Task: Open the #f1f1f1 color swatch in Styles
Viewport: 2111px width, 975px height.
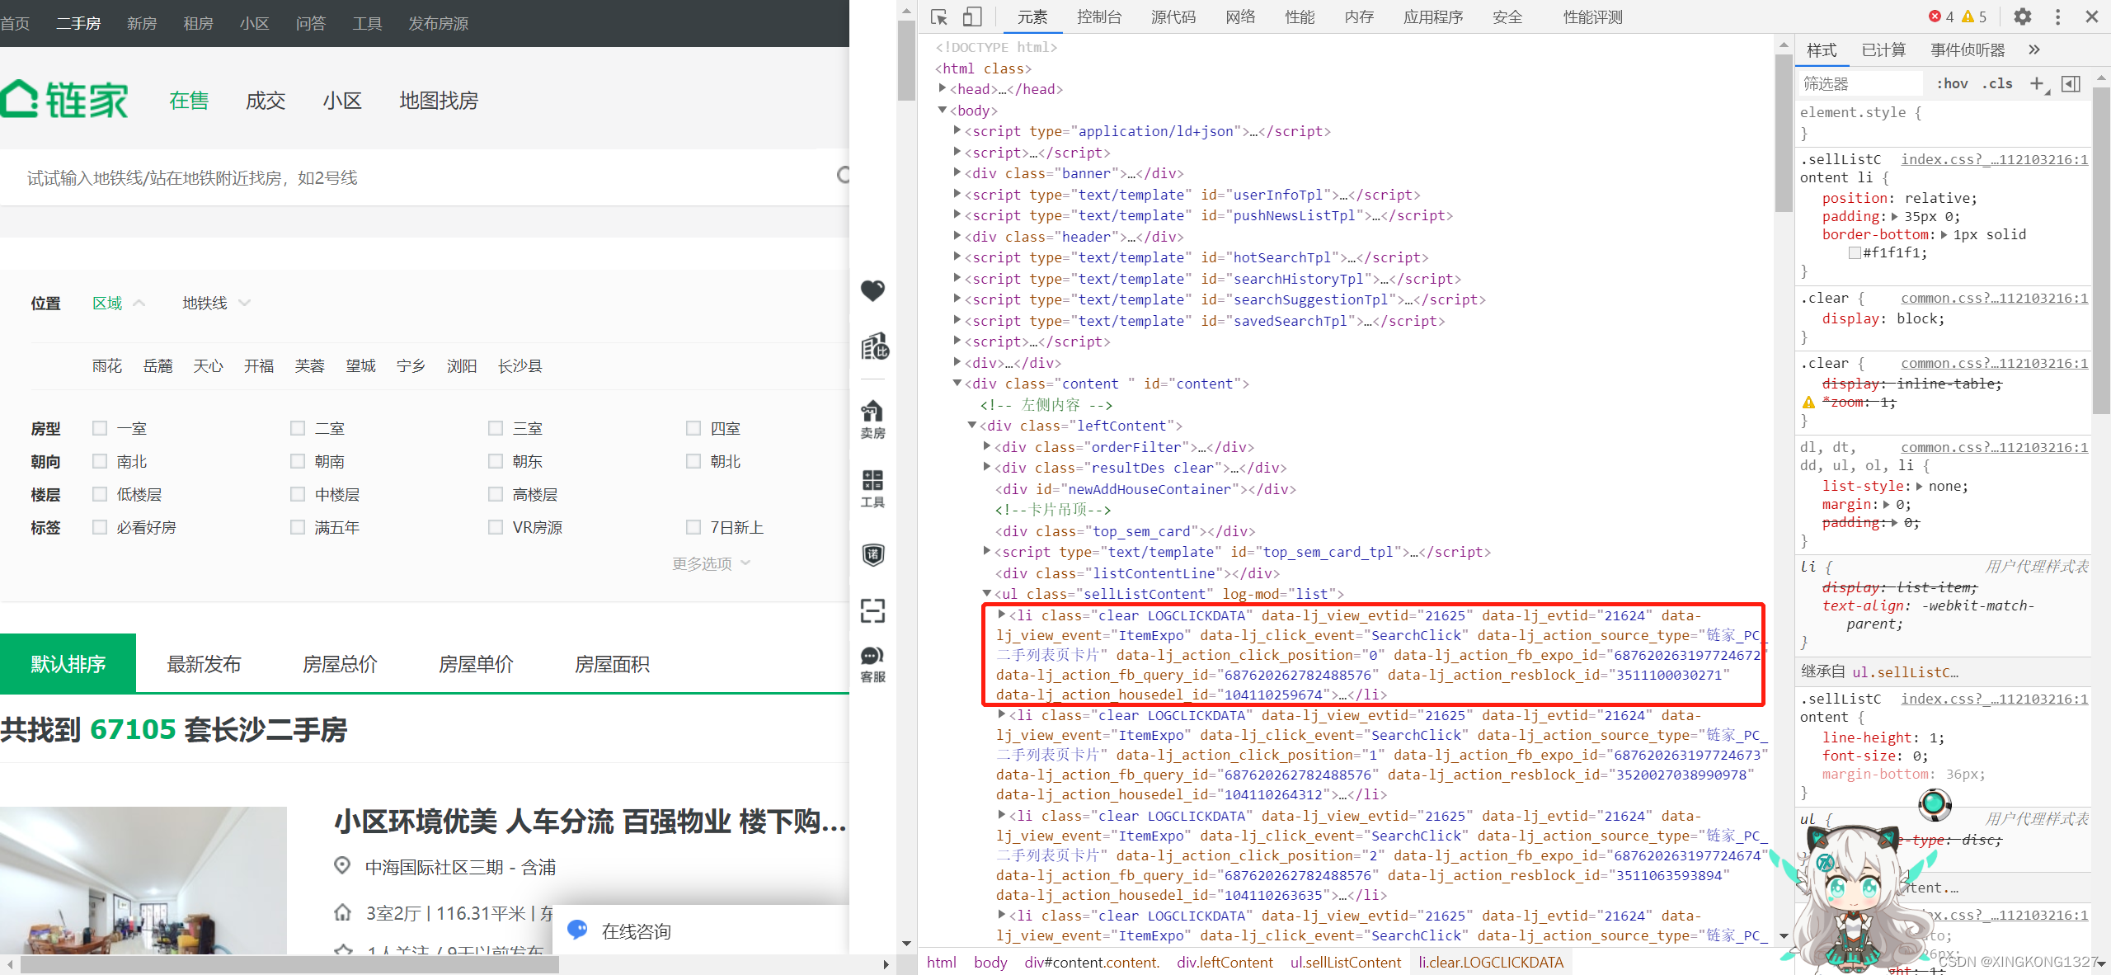Action: tap(1855, 253)
